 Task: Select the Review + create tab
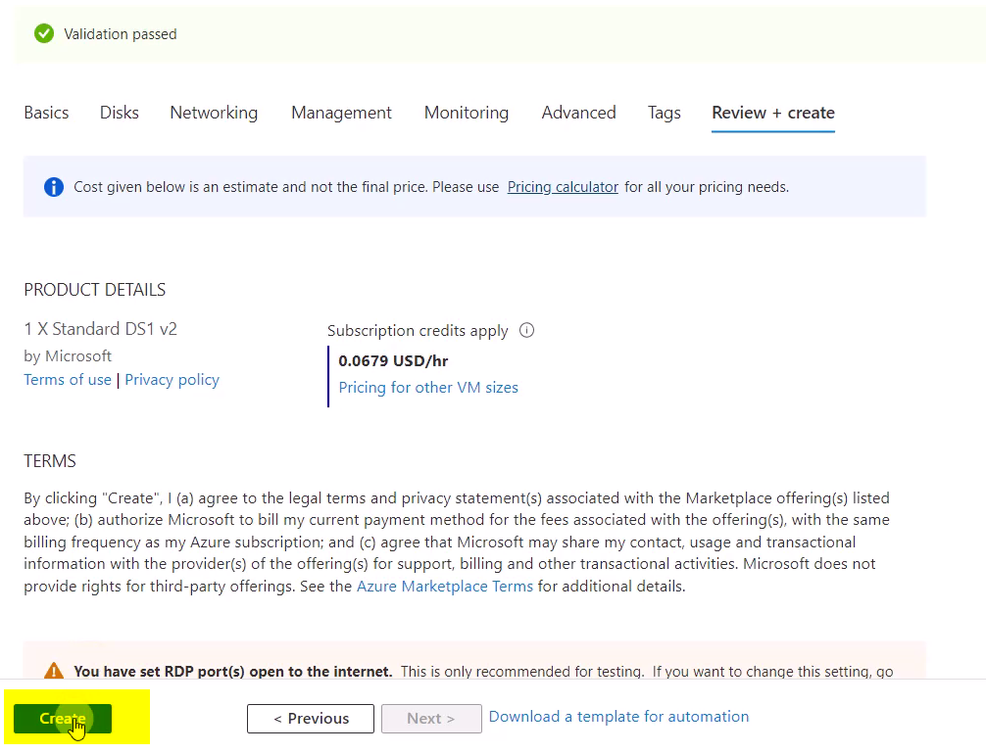[773, 113]
